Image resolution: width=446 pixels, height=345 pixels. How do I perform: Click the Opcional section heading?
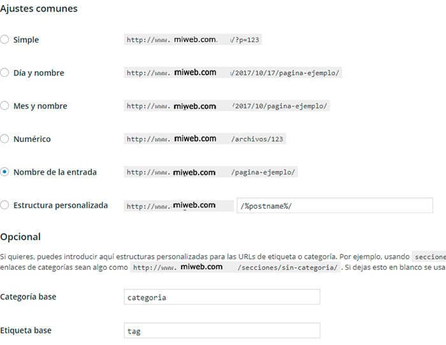pyautogui.click(x=20, y=237)
